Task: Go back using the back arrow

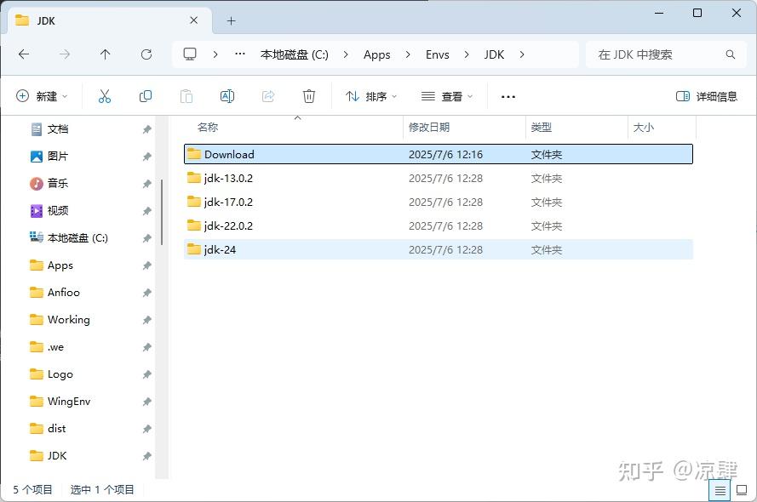Action: tap(24, 54)
